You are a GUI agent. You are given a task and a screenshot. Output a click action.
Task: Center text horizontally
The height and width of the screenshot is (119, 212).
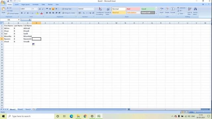50,13
